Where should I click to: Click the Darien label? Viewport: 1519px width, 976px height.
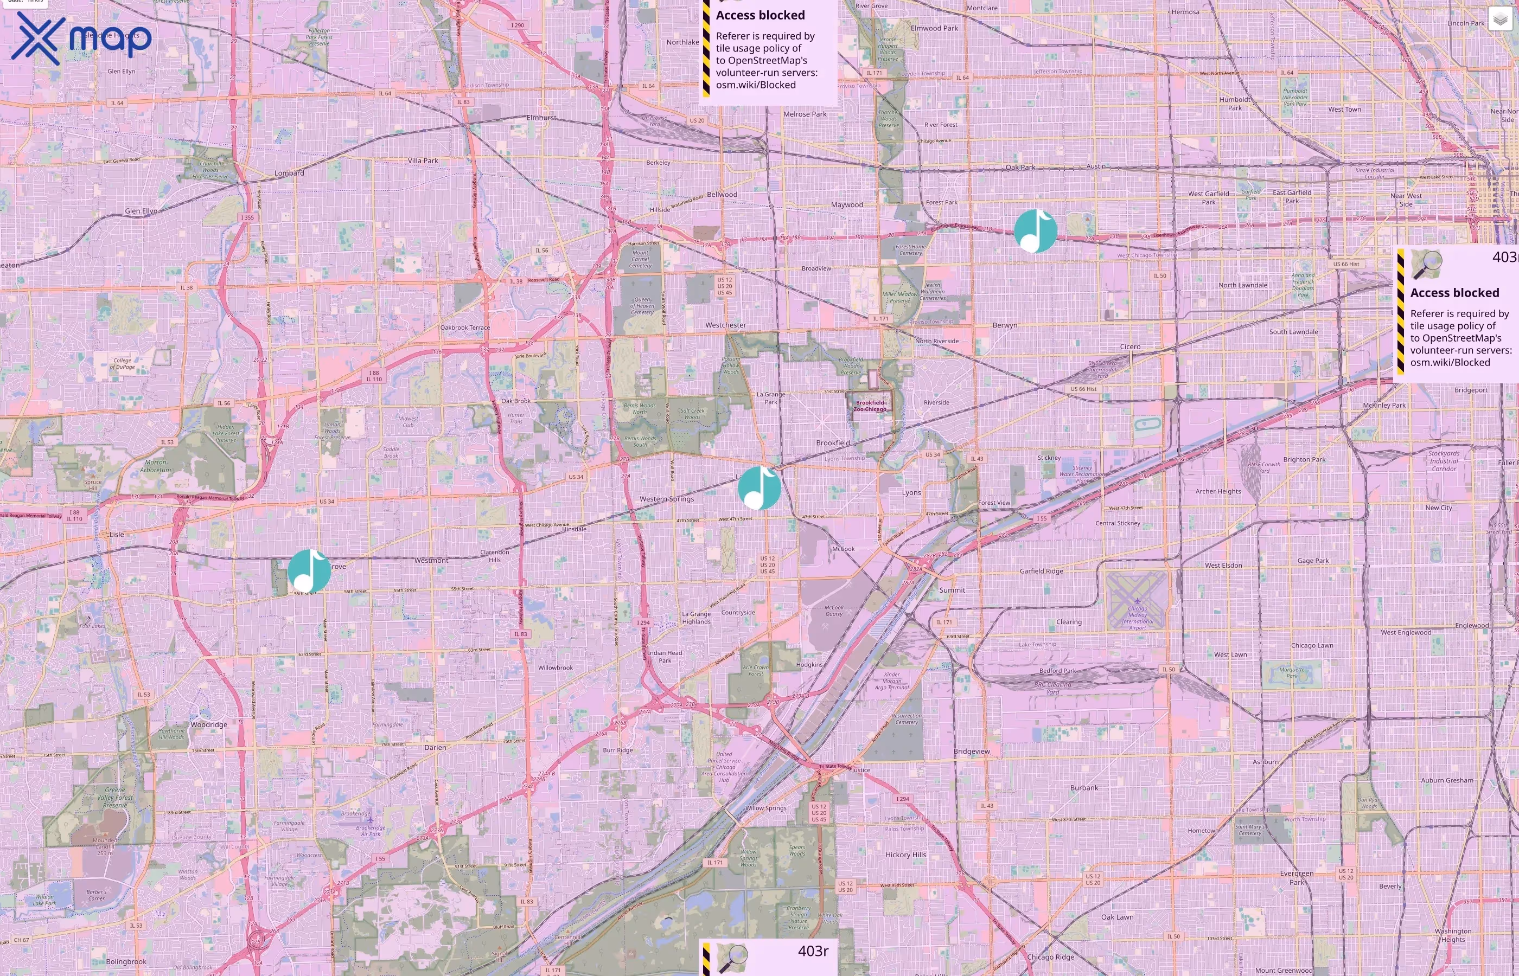pos(435,748)
